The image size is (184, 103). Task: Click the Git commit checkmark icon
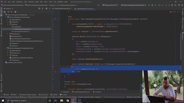point(166,5)
